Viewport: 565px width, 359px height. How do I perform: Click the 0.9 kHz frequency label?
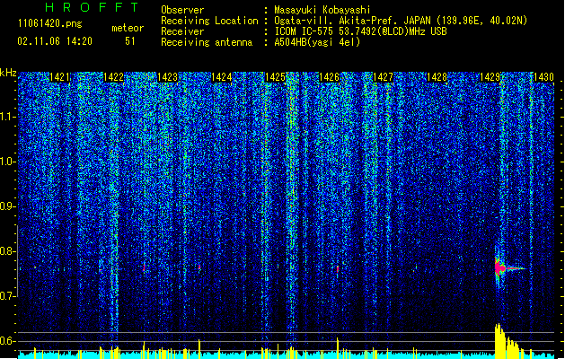coord(8,206)
